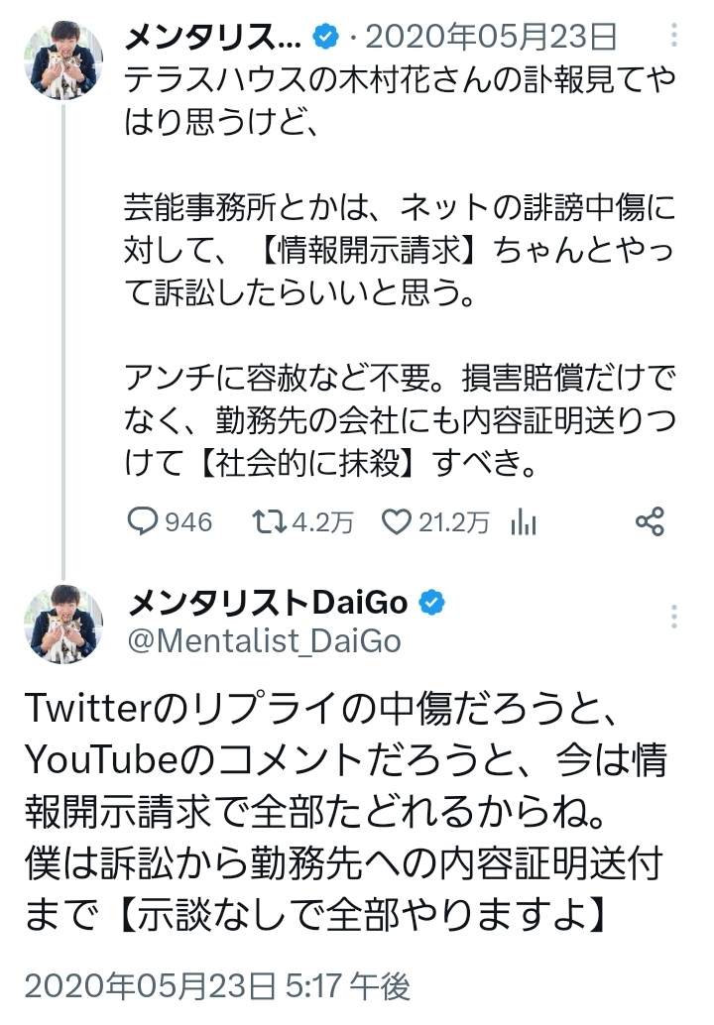Select the 21.2万 likes count
The width and height of the screenshot is (714, 1025).
[453, 521]
